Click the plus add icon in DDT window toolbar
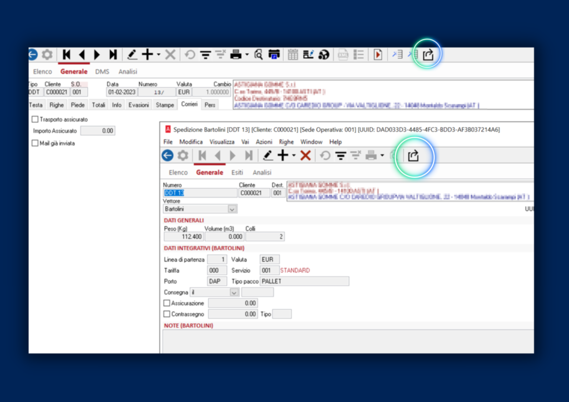The image size is (569, 402). 147,55
